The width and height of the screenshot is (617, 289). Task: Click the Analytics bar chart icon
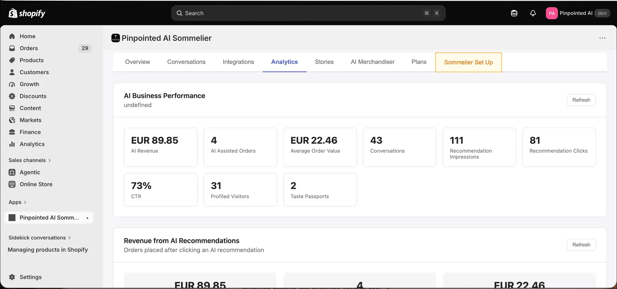(x=12, y=144)
